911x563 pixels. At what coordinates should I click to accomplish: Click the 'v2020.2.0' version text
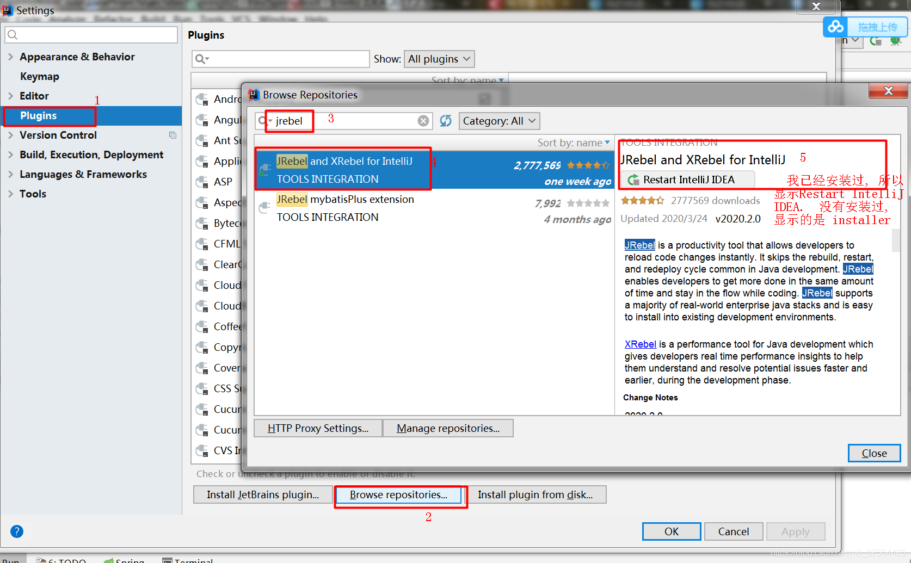click(x=738, y=219)
